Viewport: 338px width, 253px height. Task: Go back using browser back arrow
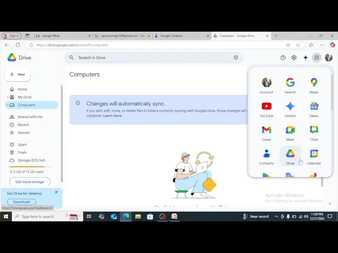(x=7, y=45)
